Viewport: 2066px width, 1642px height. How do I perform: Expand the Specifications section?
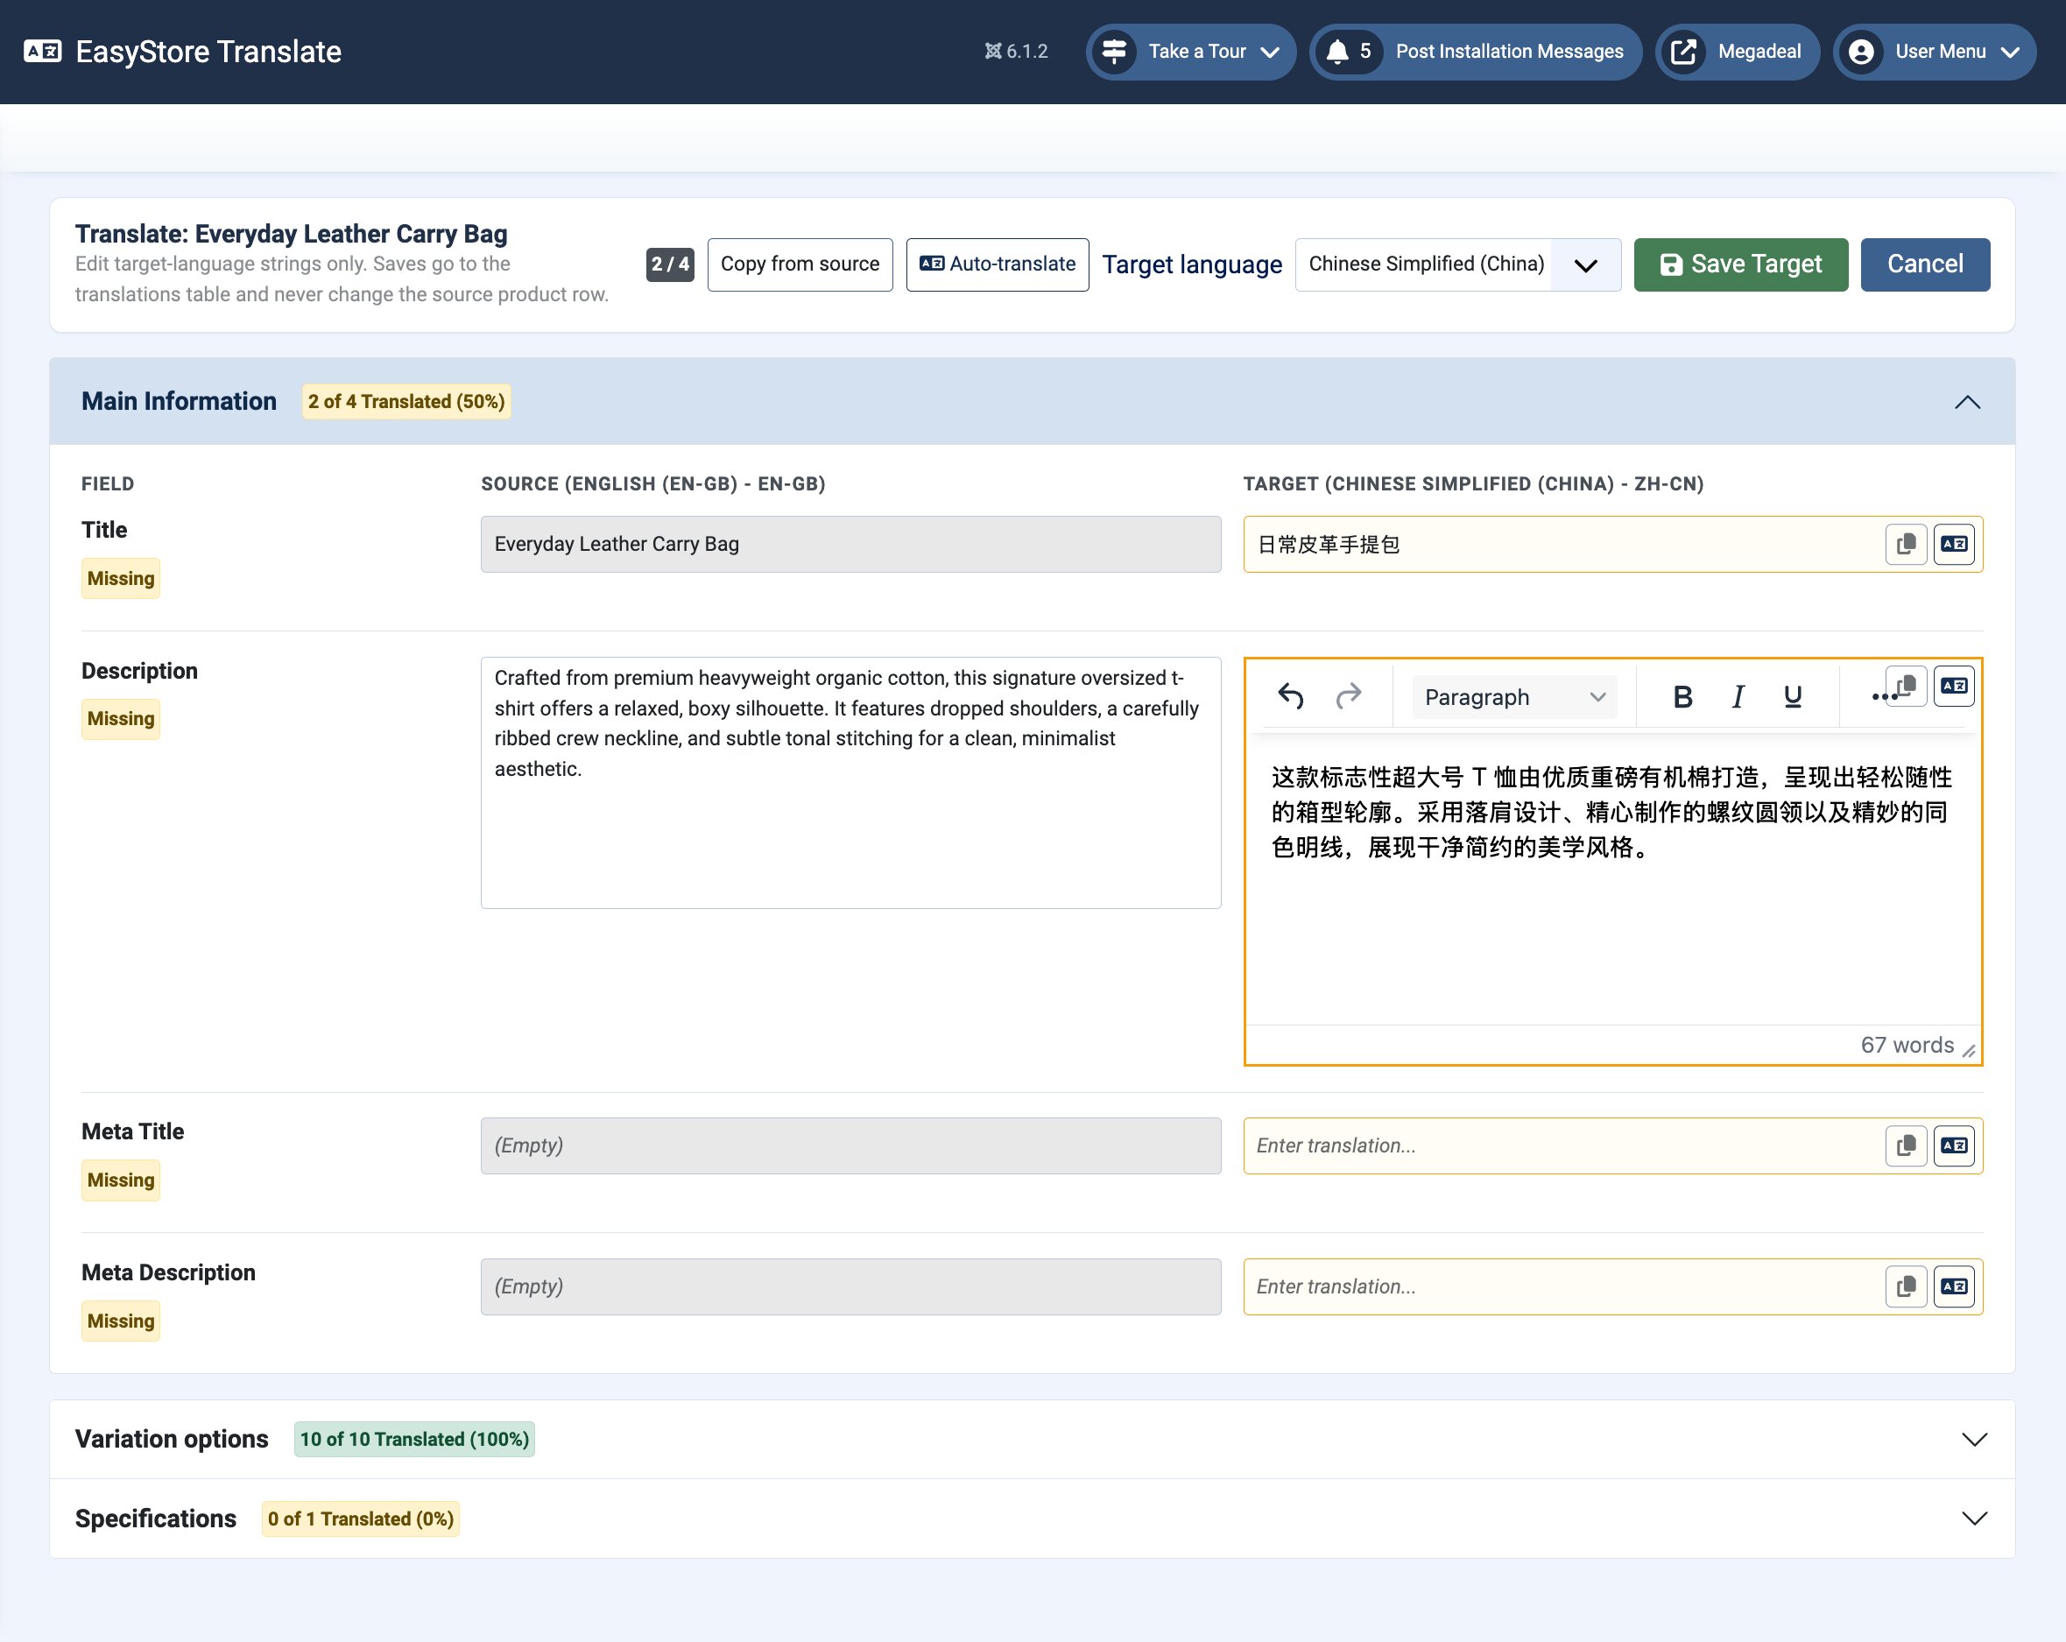(1974, 1519)
